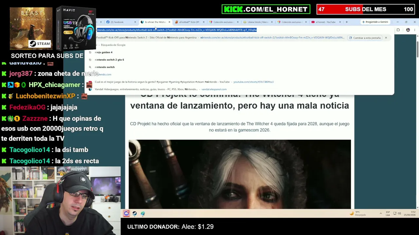
Task: Click the KICK.COM/EL_HORNET banner
Action: point(266,9)
